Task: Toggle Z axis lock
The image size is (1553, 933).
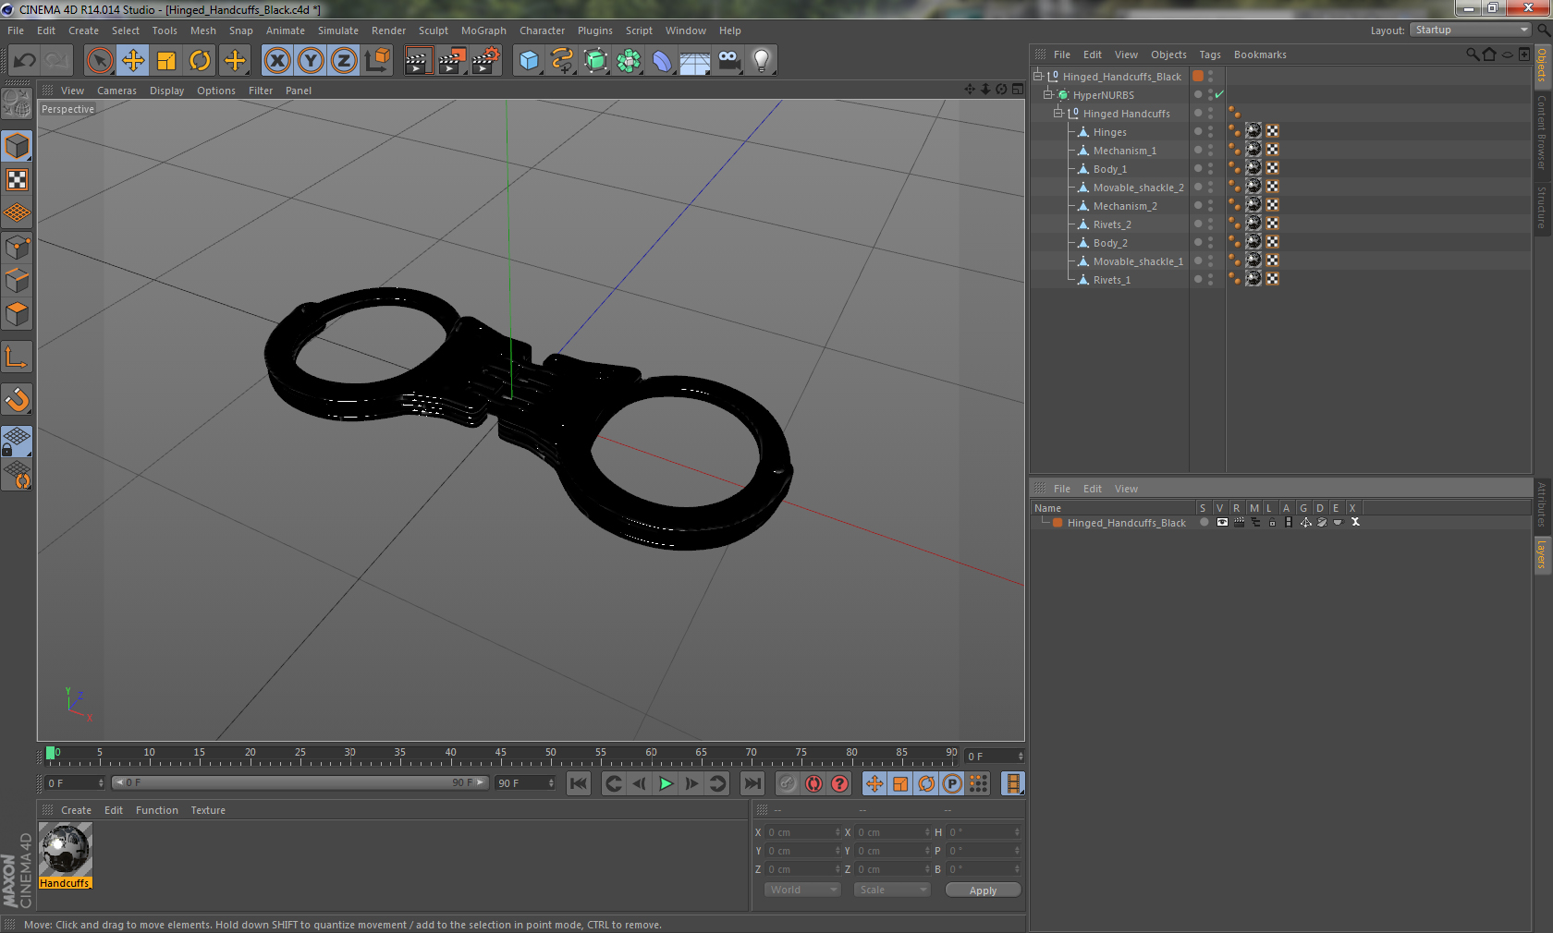Action: [x=344, y=61]
